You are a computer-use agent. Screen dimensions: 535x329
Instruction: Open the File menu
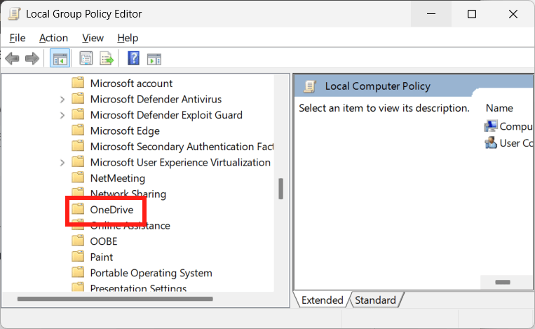click(18, 38)
